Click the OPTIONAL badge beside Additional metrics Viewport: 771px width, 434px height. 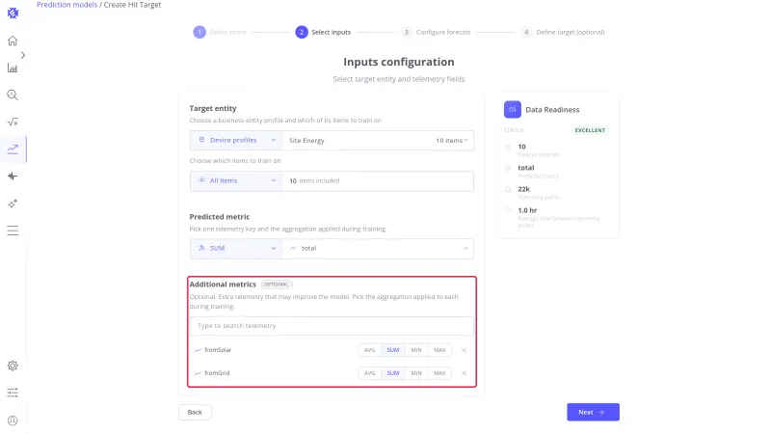click(x=277, y=285)
